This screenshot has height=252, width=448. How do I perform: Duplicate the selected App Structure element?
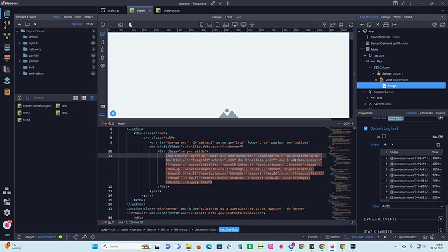369,25
